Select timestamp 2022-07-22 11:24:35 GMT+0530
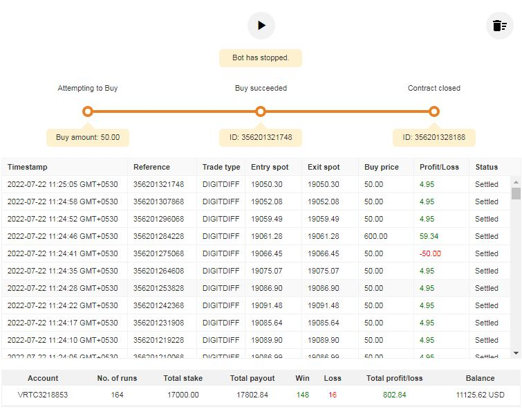The width and height of the screenshot is (522, 412). pyautogui.click(x=63, y=271)
